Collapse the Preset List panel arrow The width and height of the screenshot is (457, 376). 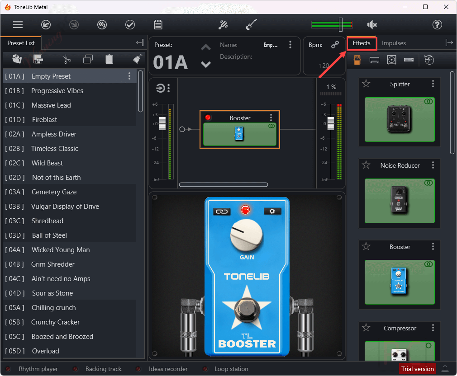pyautogui.click(x=140, y=43)
